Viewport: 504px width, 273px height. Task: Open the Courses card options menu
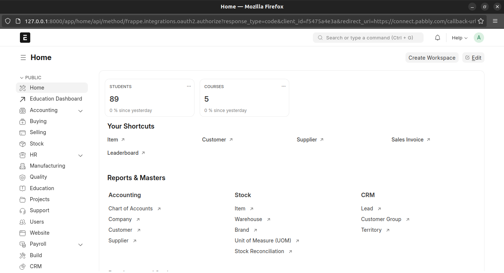tap(284, 86)
